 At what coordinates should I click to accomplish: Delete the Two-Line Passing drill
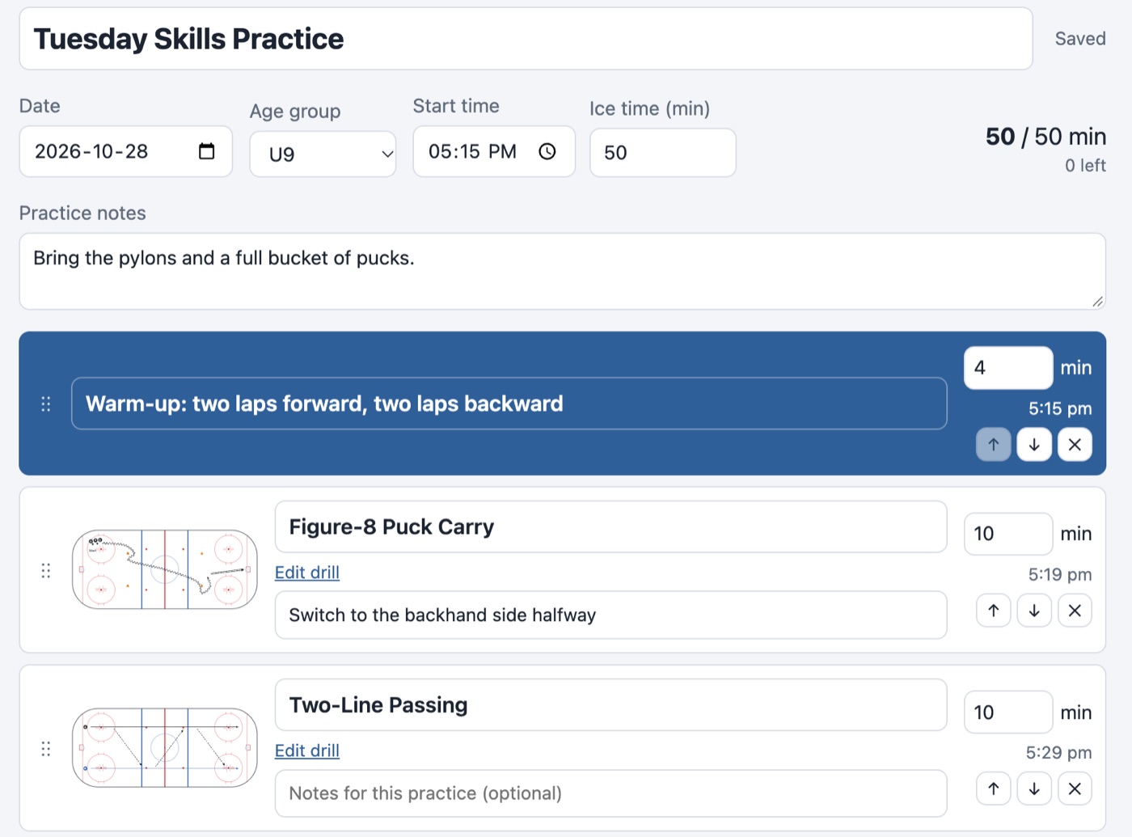coord(1075,788)
